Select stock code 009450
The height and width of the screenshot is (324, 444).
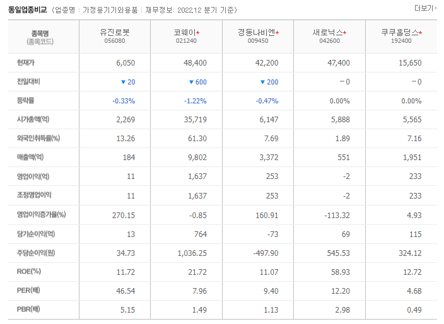[x=258, y=41]
